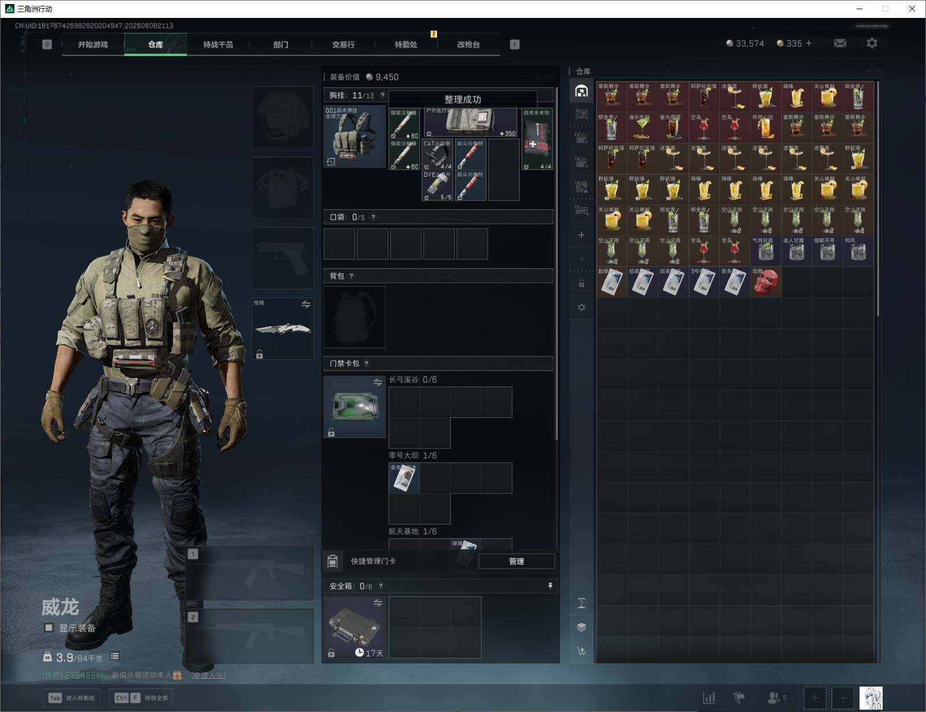Viewport: 926px width, 712px height.
Task: Show help for 口袋 pockets section
Action: pos(373,217)
